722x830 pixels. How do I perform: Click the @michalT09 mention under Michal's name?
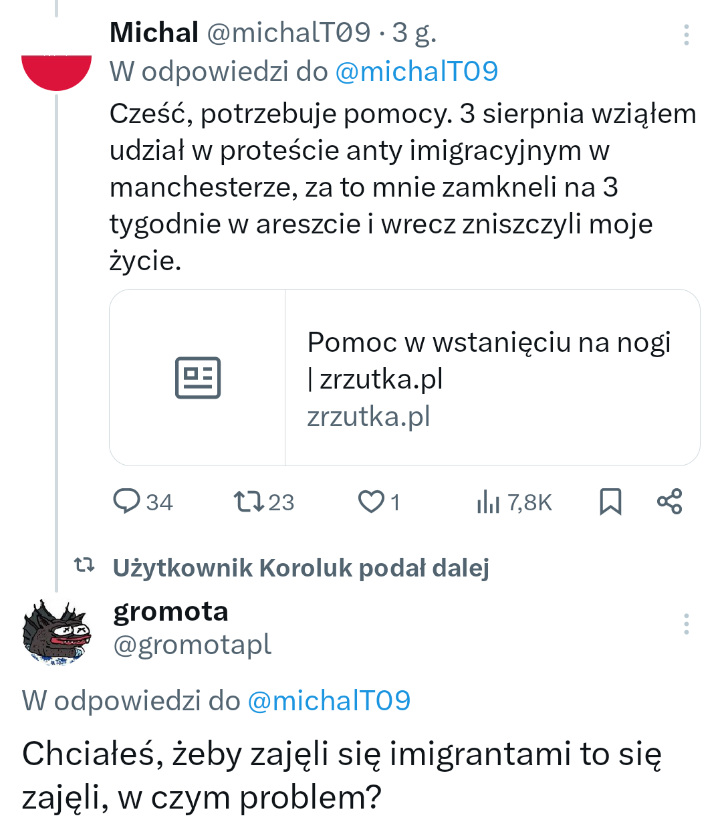click(x=416, y=72)
